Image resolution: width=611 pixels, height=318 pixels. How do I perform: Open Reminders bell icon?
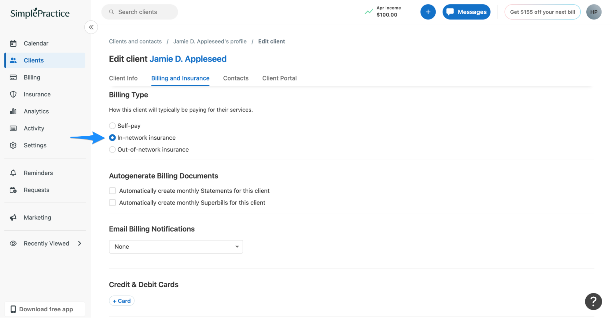[13, 173]
